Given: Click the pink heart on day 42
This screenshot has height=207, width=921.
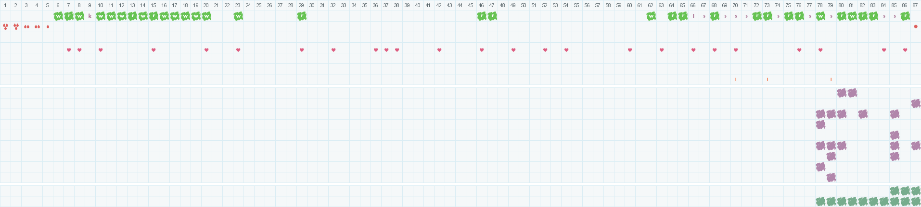Looking at the screenshot, I should 439,50.
